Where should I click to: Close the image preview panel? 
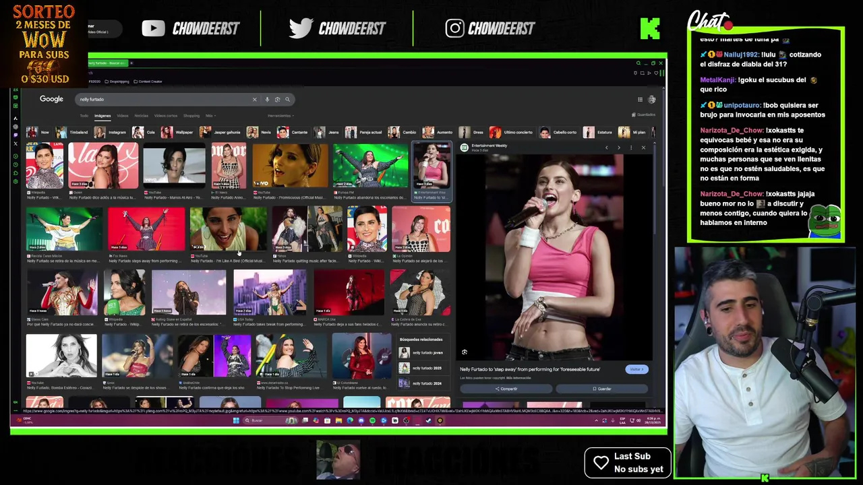[x=643, y=148]
